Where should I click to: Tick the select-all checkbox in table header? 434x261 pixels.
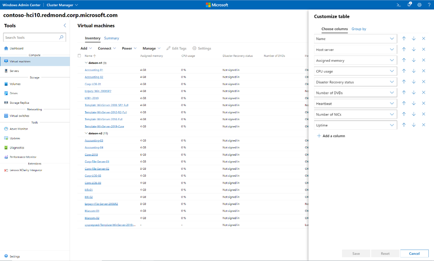80,56
